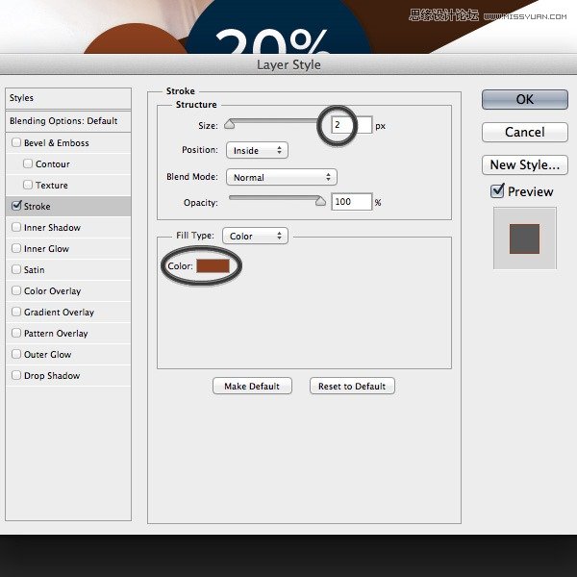Select the Contour row label
This screenshot has width=577, height=577.
(x=53, y=164)
